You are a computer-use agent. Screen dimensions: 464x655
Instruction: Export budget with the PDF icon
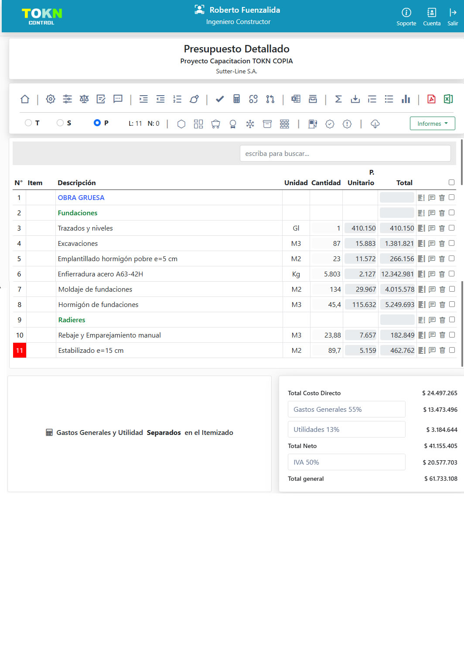point(431,99)
